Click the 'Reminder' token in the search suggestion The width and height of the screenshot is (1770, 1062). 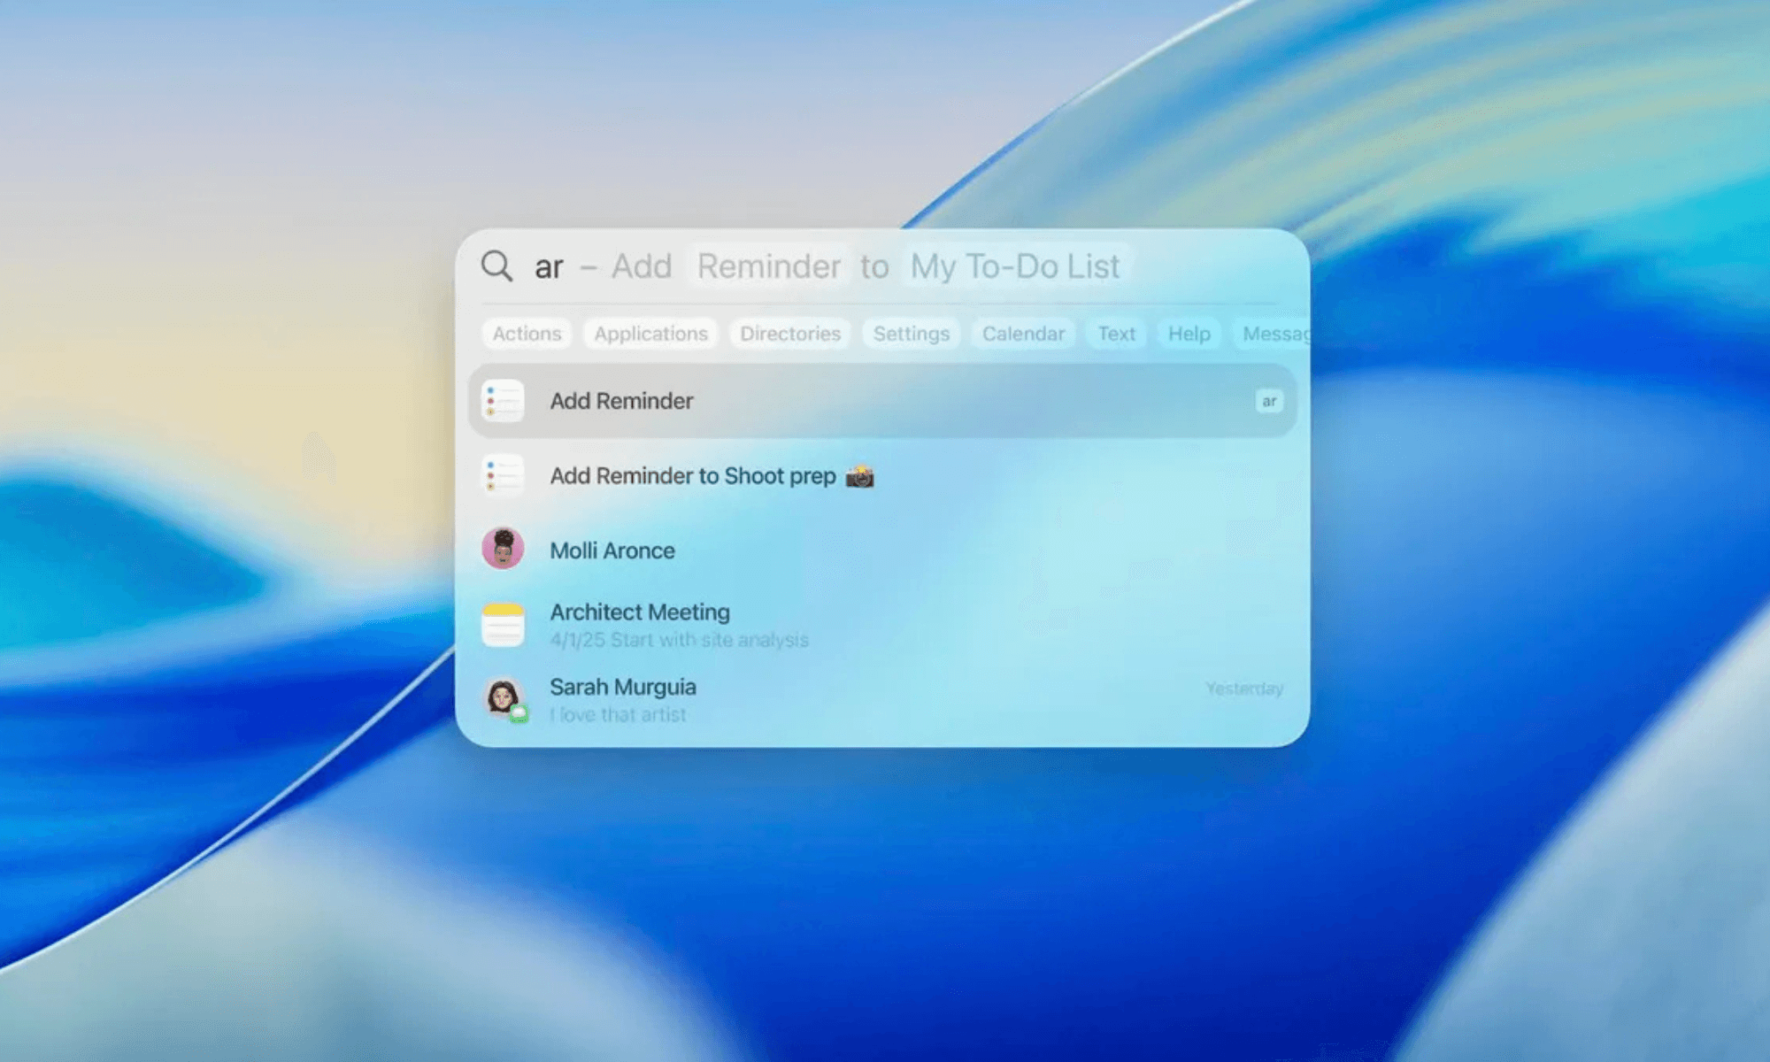click(769, 266)
